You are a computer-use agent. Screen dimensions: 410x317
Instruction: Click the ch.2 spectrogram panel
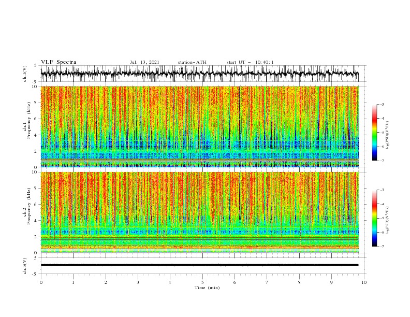[199, 212]
